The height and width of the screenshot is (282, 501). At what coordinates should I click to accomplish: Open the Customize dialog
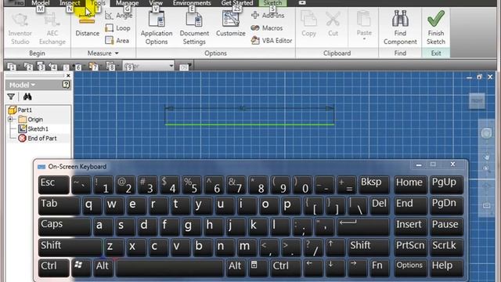click(x=231, y=24)
